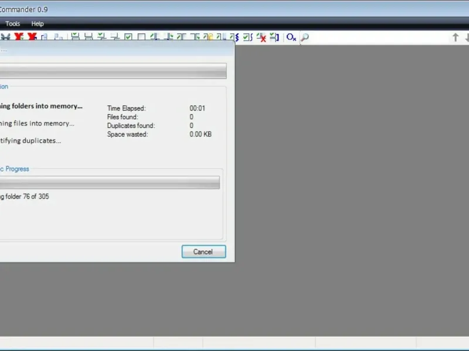Click the '0.00 KB' value
This screenshot has height=351, width=469.
(x=200, y=134)
